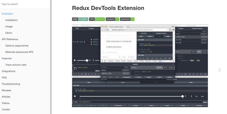
Task: Click the pictured Chrome address bar URL
Action: (x=132, y=30)
